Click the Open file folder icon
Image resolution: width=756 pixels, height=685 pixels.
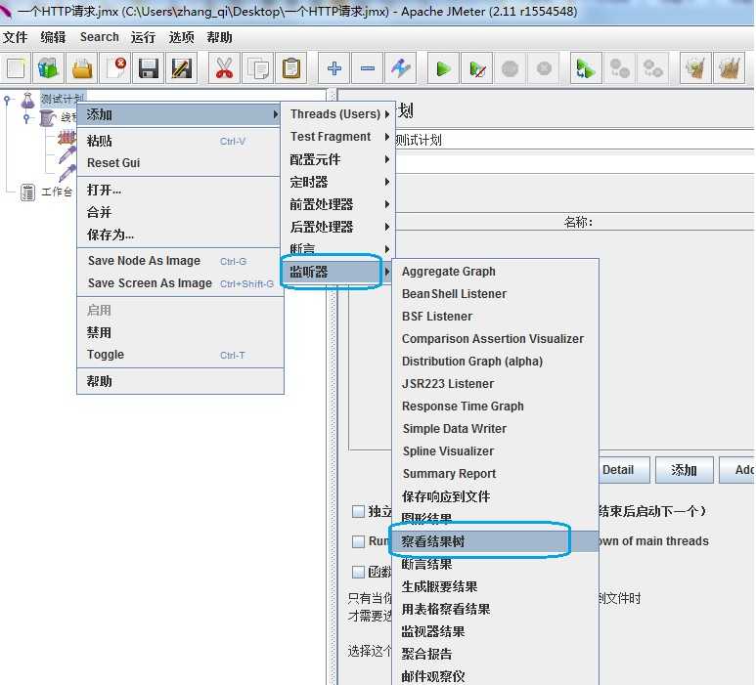coord(82,68)
